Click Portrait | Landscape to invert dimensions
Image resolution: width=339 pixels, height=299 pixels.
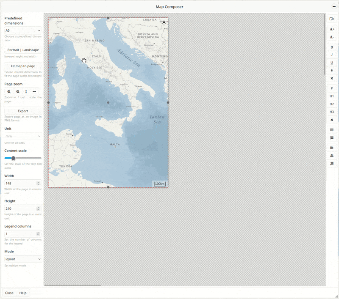(x=22, y=49)
